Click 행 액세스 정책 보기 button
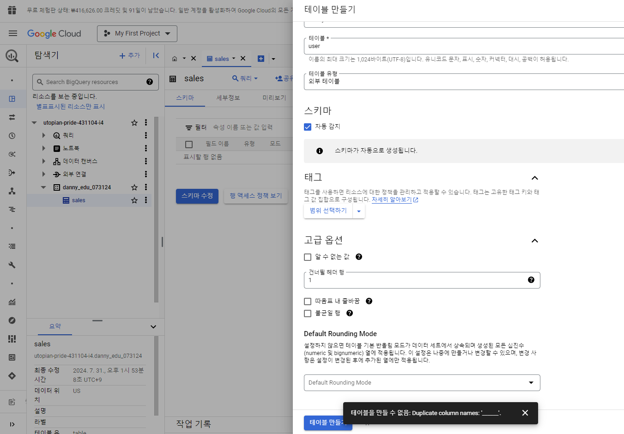Viewport: 624px width, 434px height. coord(256,196)
